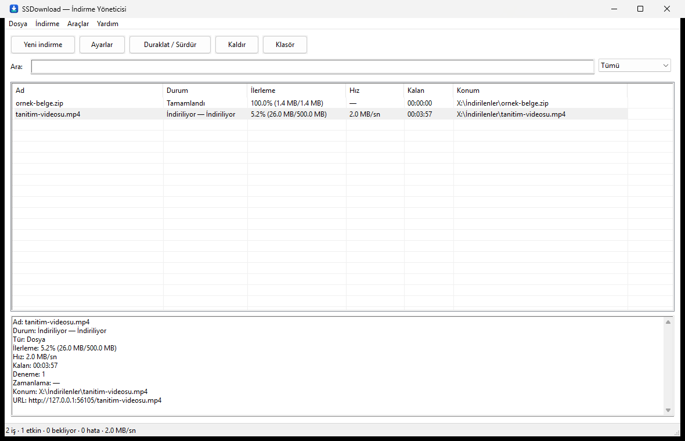Viewport: 685px width, 441px height.
Task: Click the URL line in details pane
Action: coord(87,400)
